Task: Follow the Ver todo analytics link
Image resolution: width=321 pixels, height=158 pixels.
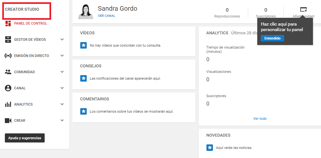Action: 260,119
